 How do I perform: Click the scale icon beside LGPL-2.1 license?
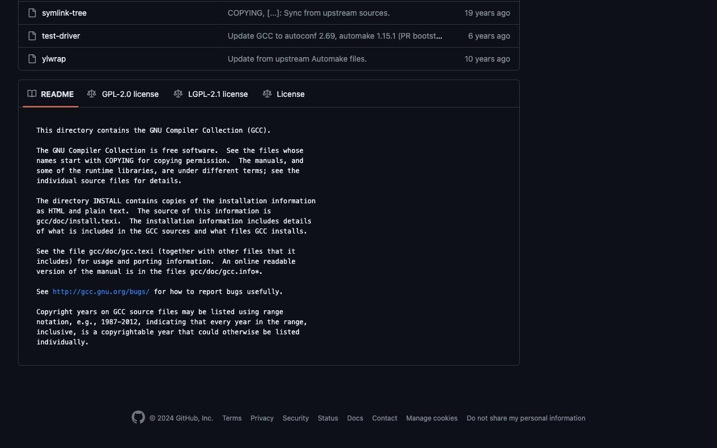click(178, 94)
